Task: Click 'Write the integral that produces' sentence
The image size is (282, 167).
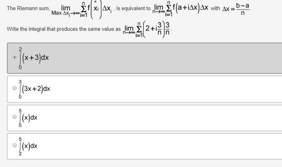Action: [63, 29]
